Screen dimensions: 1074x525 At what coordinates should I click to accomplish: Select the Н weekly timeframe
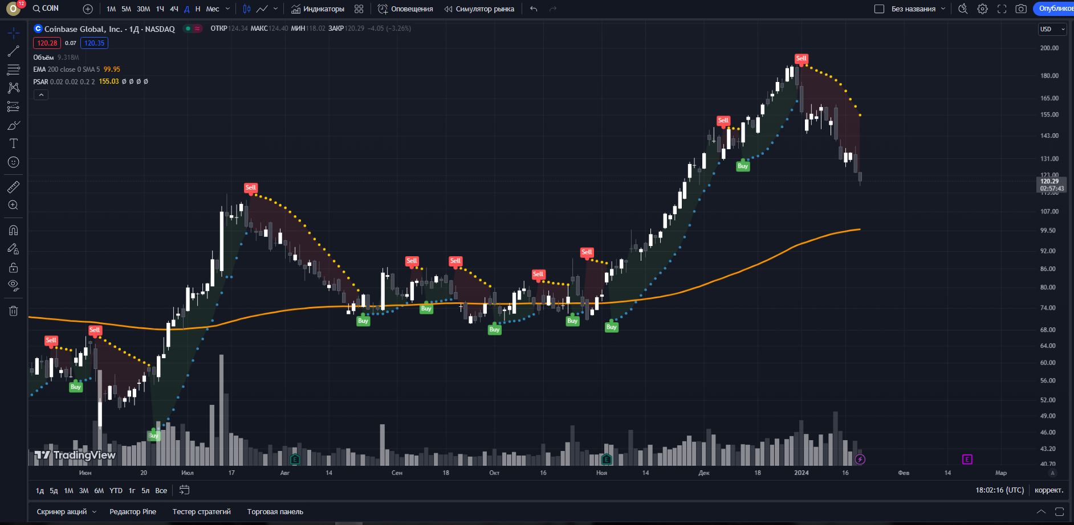pyautogui.click(x=198, y=9)
